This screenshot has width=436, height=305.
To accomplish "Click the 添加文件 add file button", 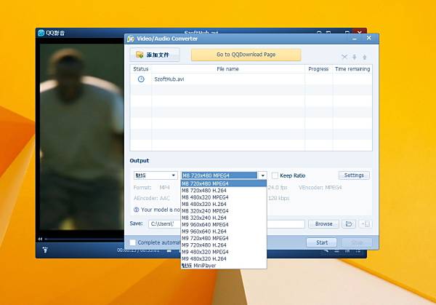I will (155, 55).
